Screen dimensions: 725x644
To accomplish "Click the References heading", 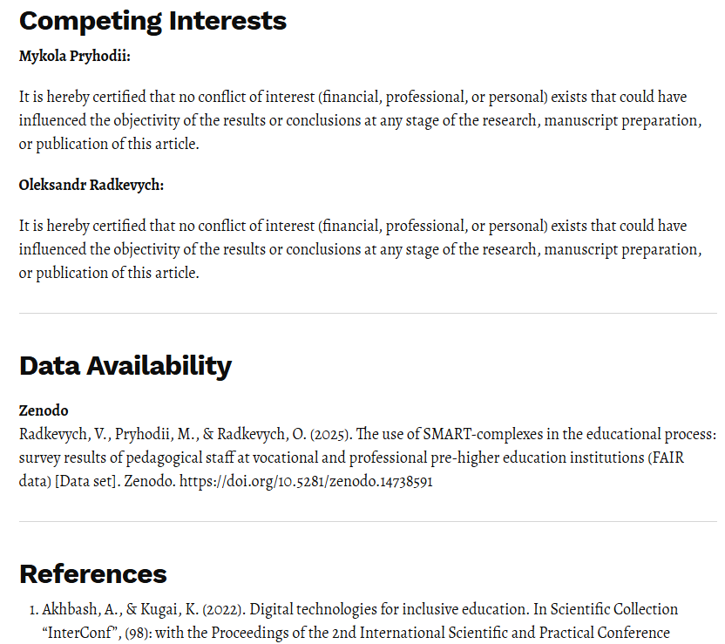I will pyautogui.click(x=93, y=573).
